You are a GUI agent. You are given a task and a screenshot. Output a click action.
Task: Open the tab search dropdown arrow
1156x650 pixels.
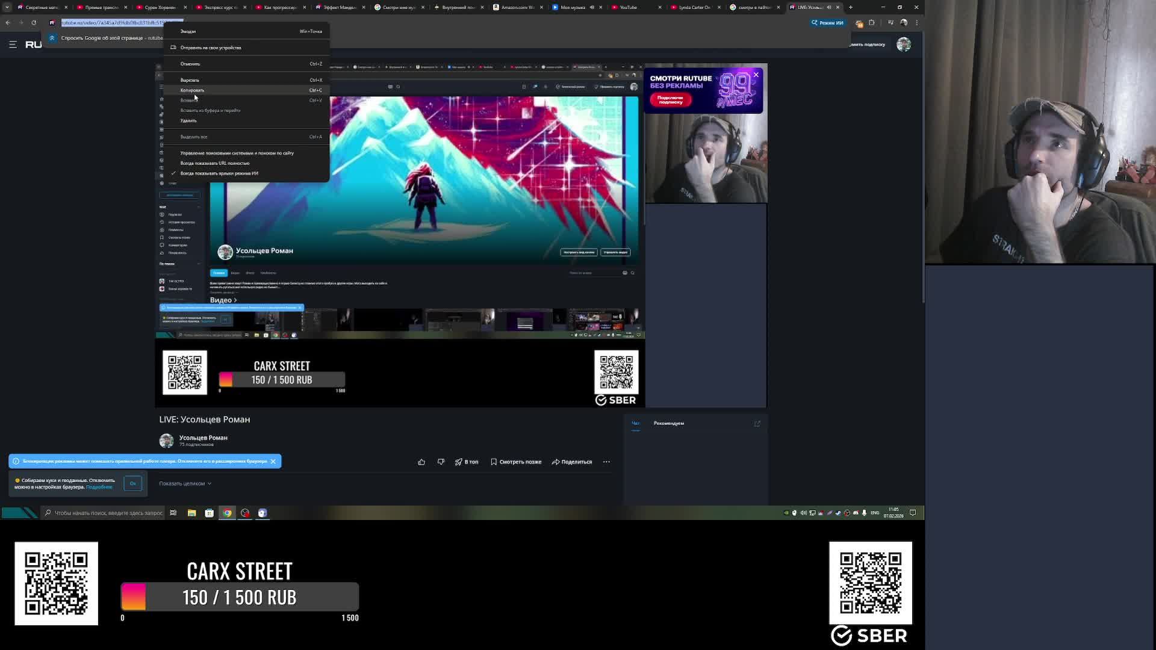(7, 7)
